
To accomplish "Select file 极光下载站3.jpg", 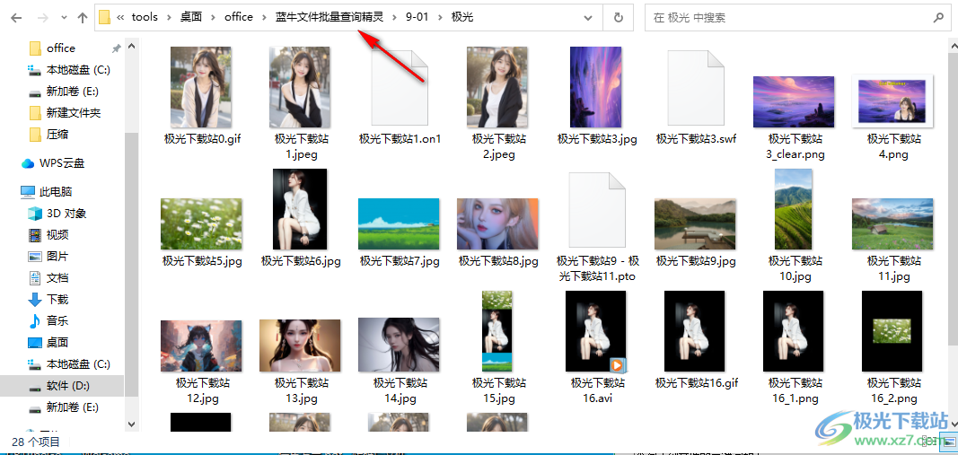I will click(x=598, y=97).
